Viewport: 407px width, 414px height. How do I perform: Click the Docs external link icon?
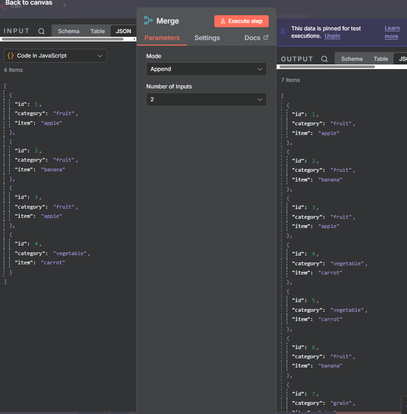tap(266, 38)
